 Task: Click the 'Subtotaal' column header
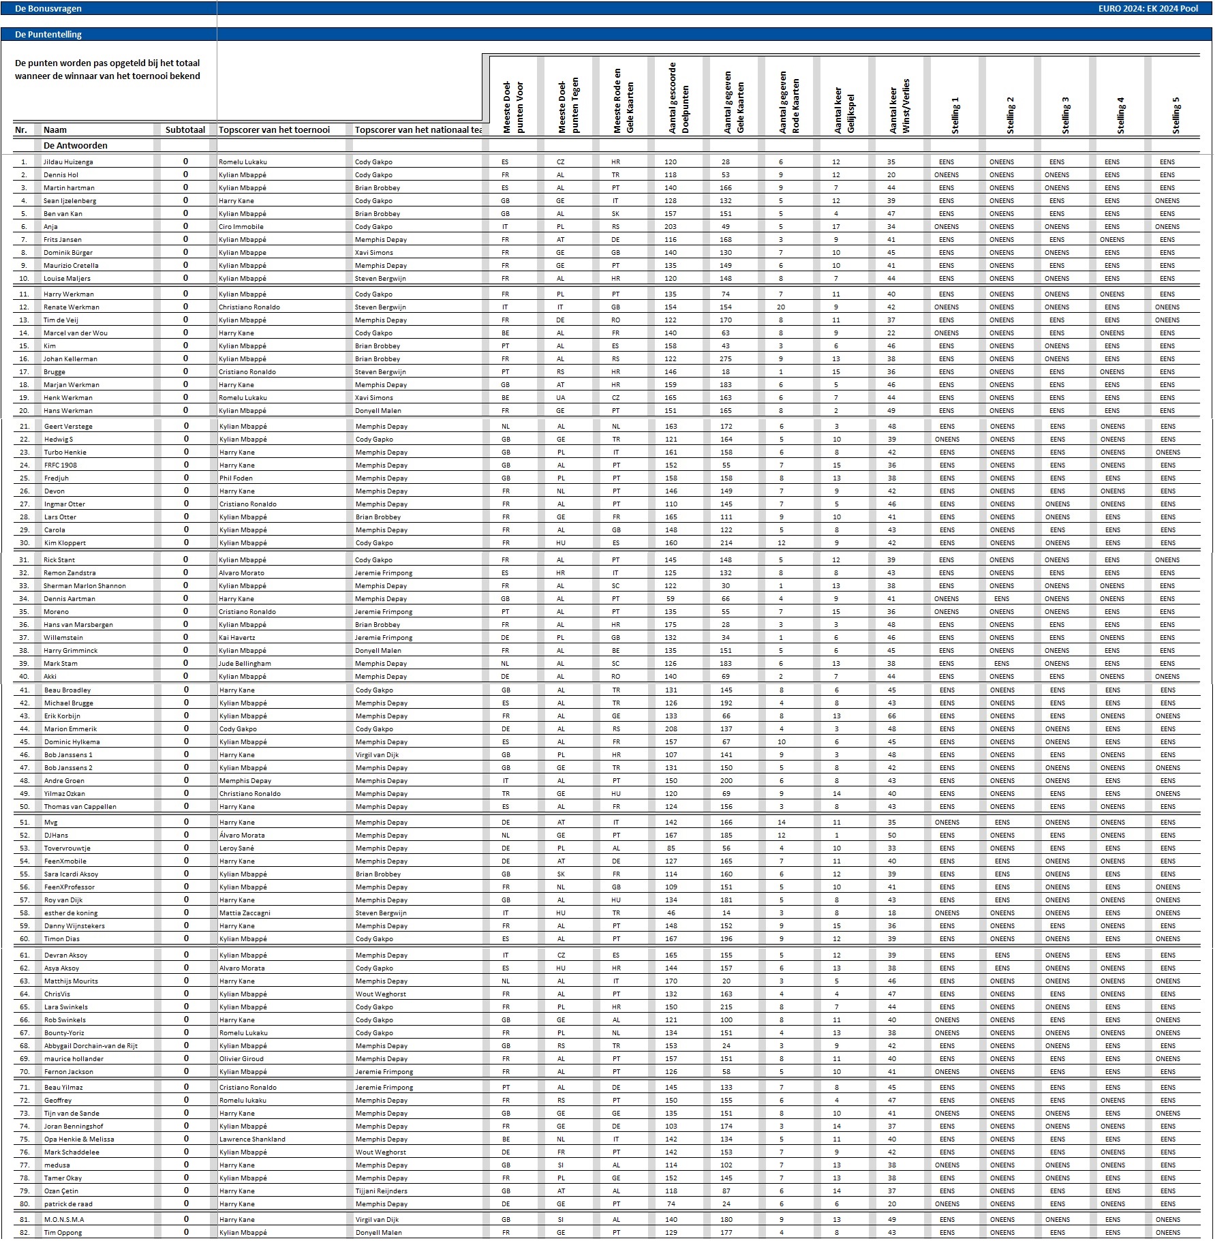[x=185, y=129]
